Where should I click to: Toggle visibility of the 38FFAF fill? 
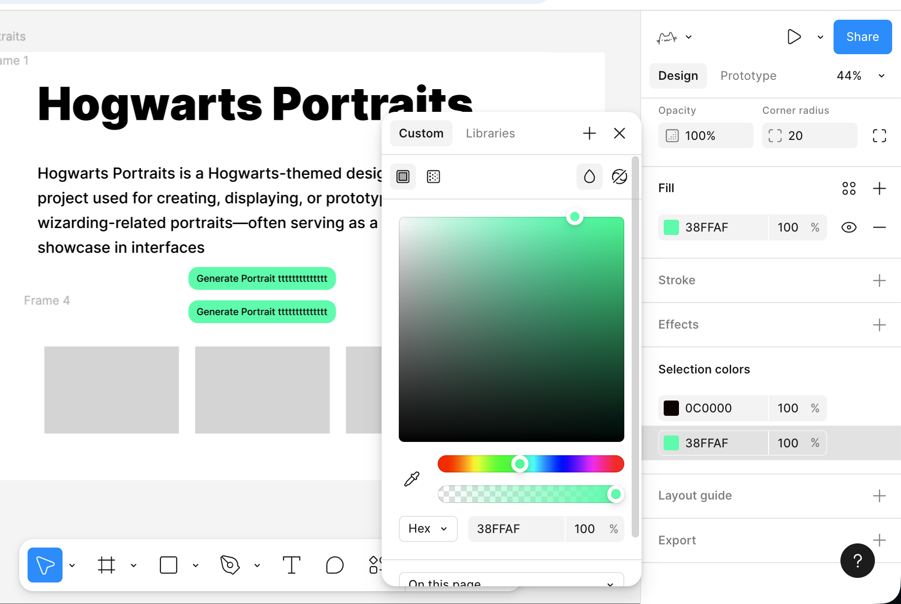coord(849,228)
